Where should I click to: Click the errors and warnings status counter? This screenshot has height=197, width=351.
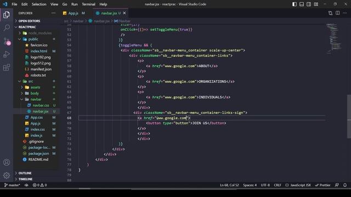pos(39,185)
